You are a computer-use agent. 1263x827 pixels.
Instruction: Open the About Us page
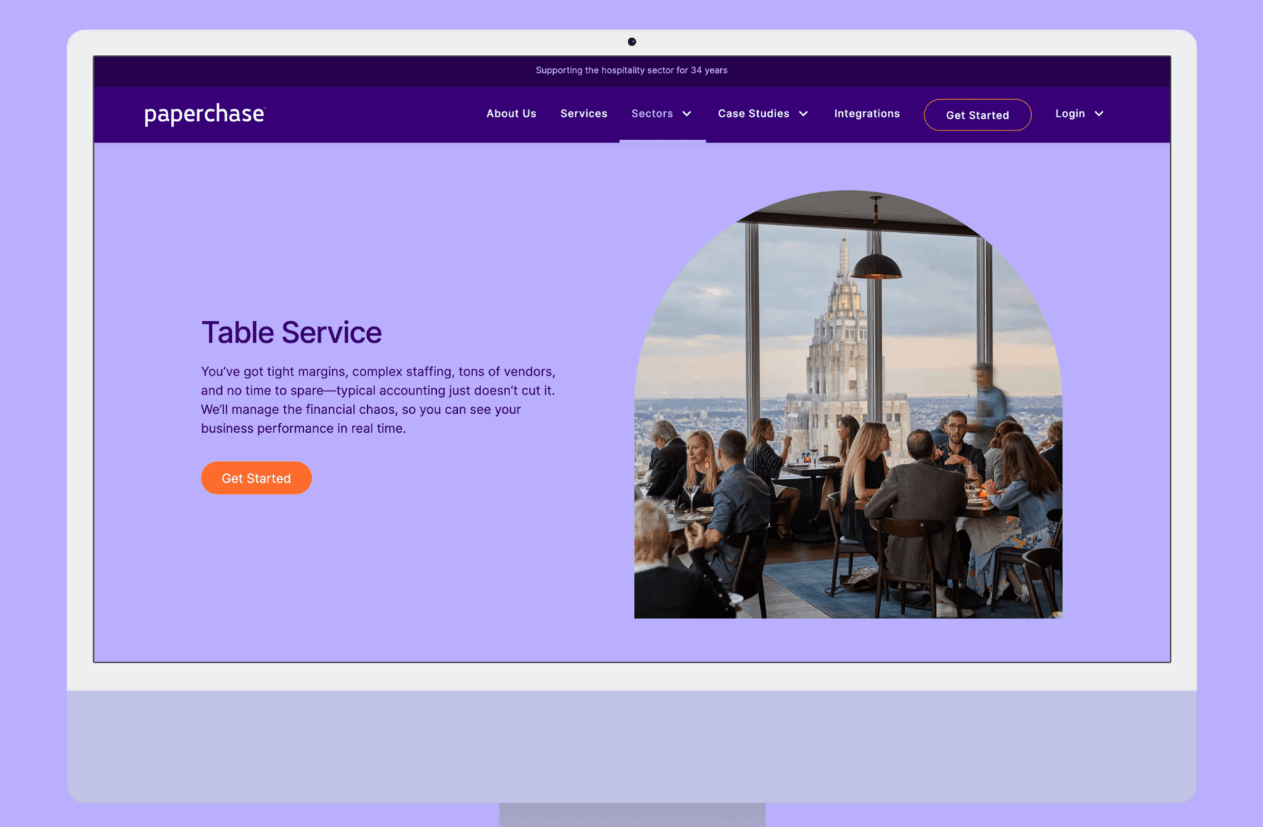(x=511, y=113)
